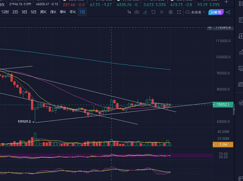Select the 1s interval toggle

pos(129,12)
